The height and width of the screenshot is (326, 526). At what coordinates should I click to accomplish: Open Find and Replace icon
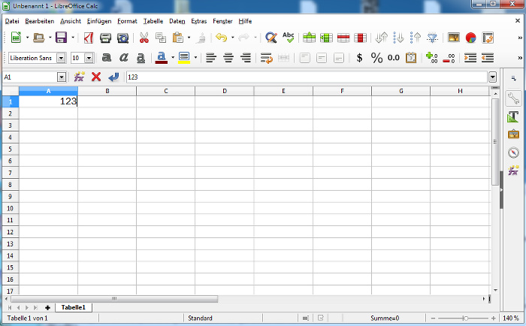point(271,38)
